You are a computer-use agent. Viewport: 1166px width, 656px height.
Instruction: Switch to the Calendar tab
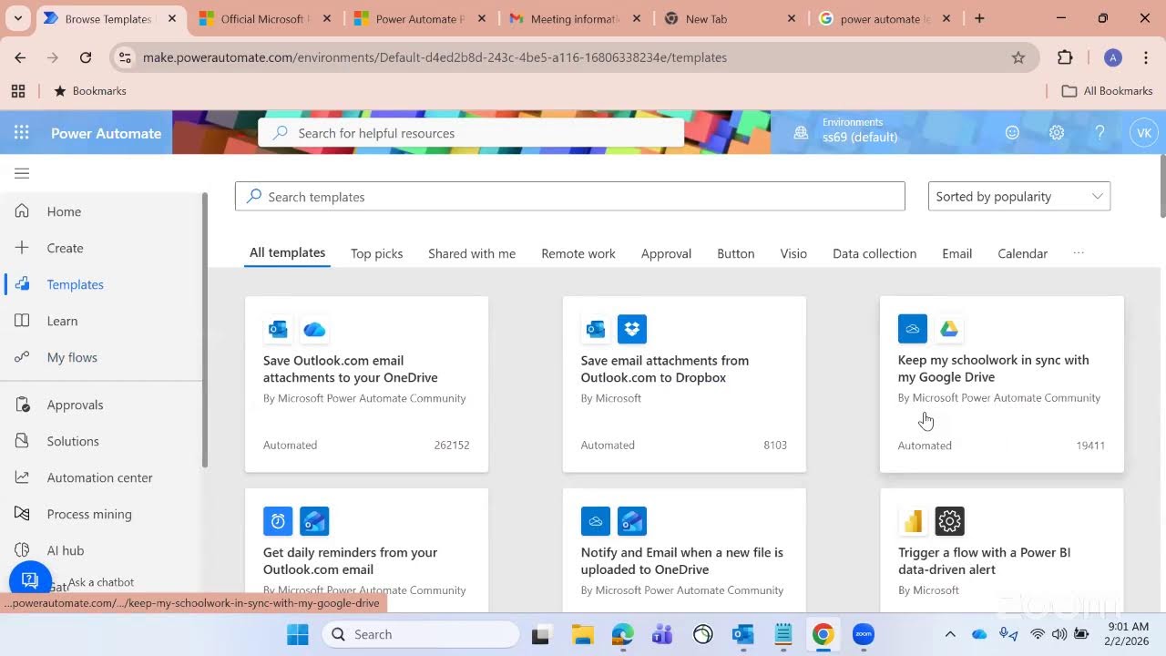(1023, 253)
